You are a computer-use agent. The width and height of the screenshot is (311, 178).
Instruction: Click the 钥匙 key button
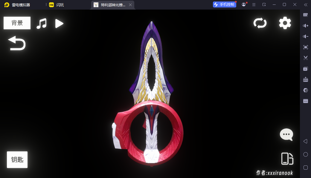click(x=17, y=159)
